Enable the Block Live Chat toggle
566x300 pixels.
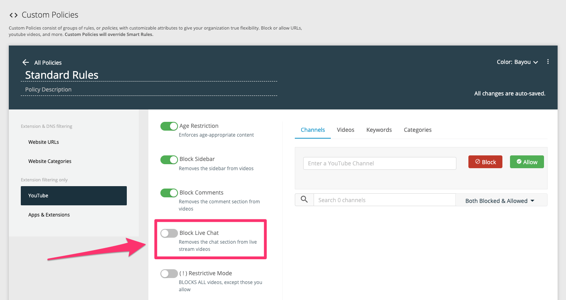169,233
